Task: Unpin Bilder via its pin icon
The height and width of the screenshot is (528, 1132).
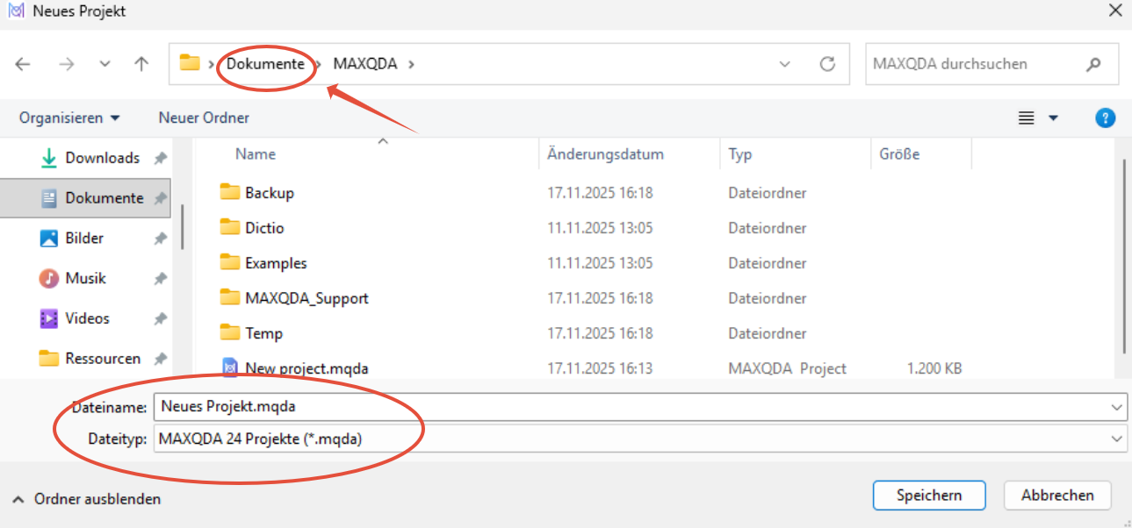Action: [x=160, y=239]
